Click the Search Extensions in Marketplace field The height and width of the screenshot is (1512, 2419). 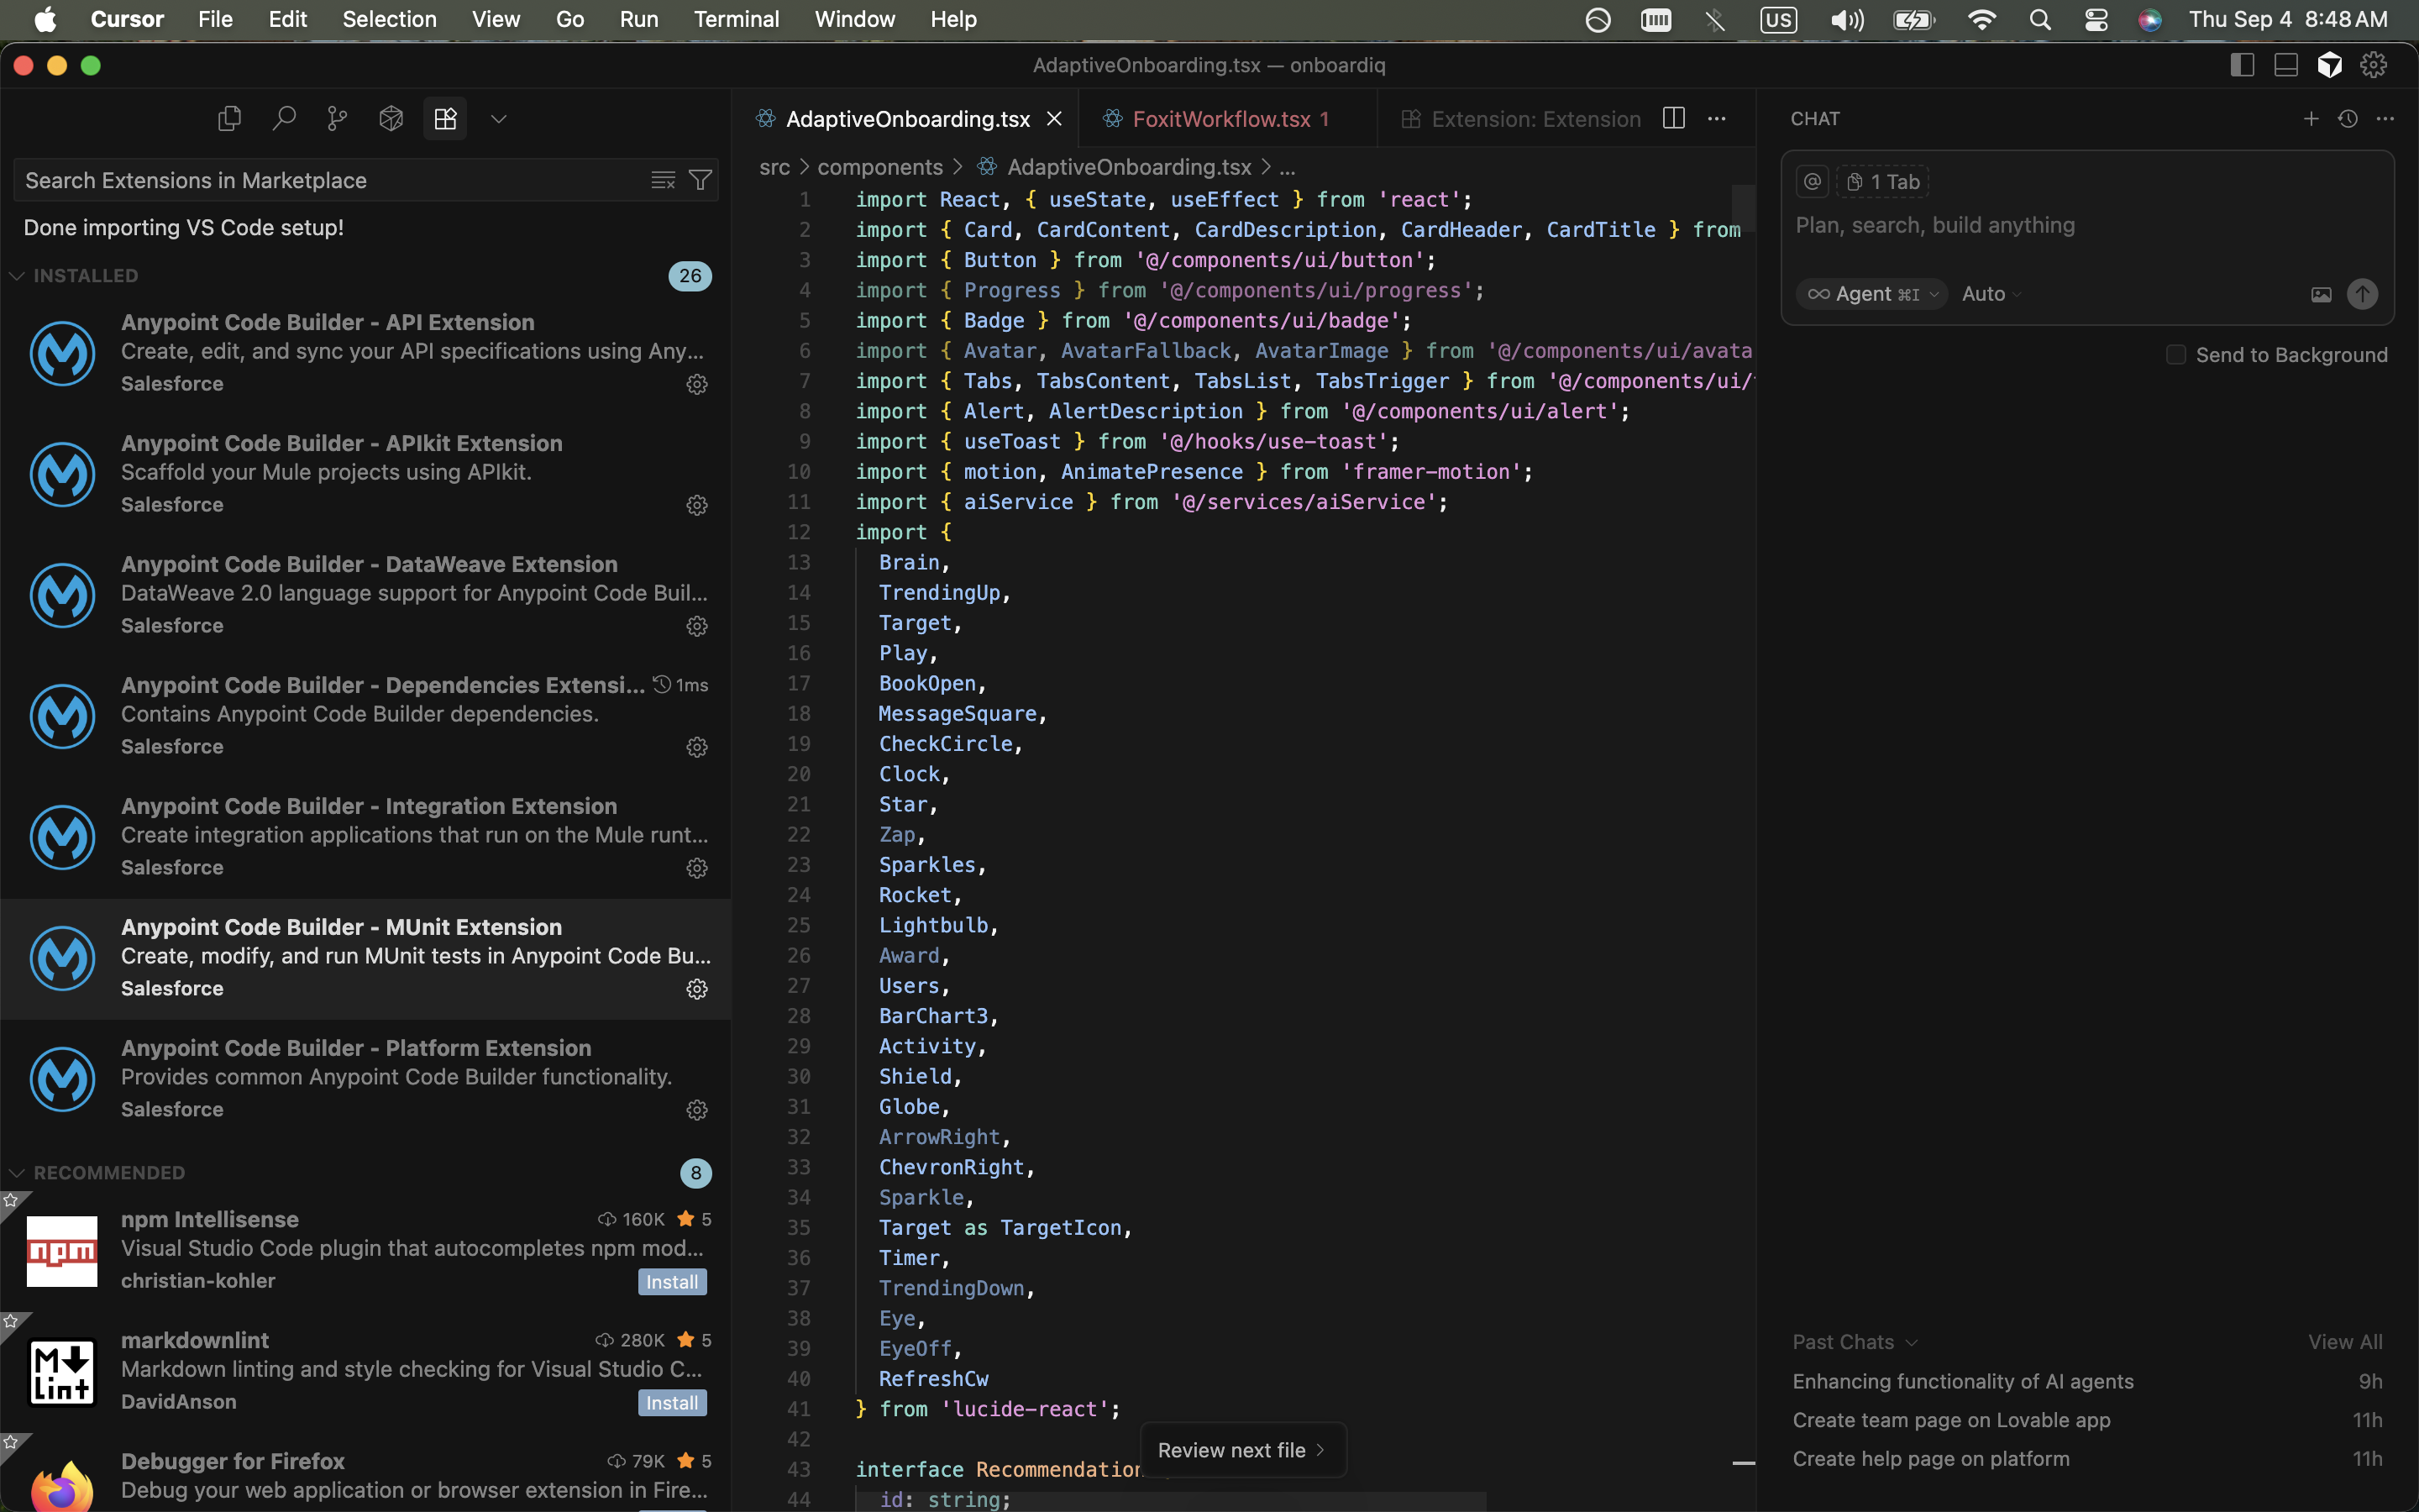coord(330,180)
